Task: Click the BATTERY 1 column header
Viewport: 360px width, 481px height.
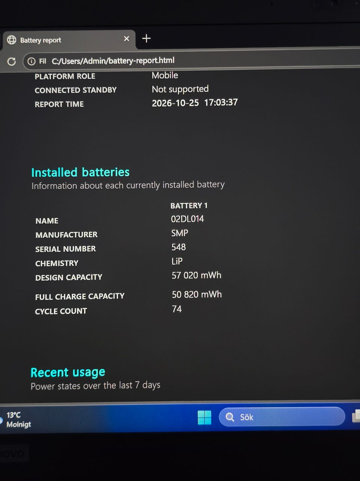Action: point(189,206)
